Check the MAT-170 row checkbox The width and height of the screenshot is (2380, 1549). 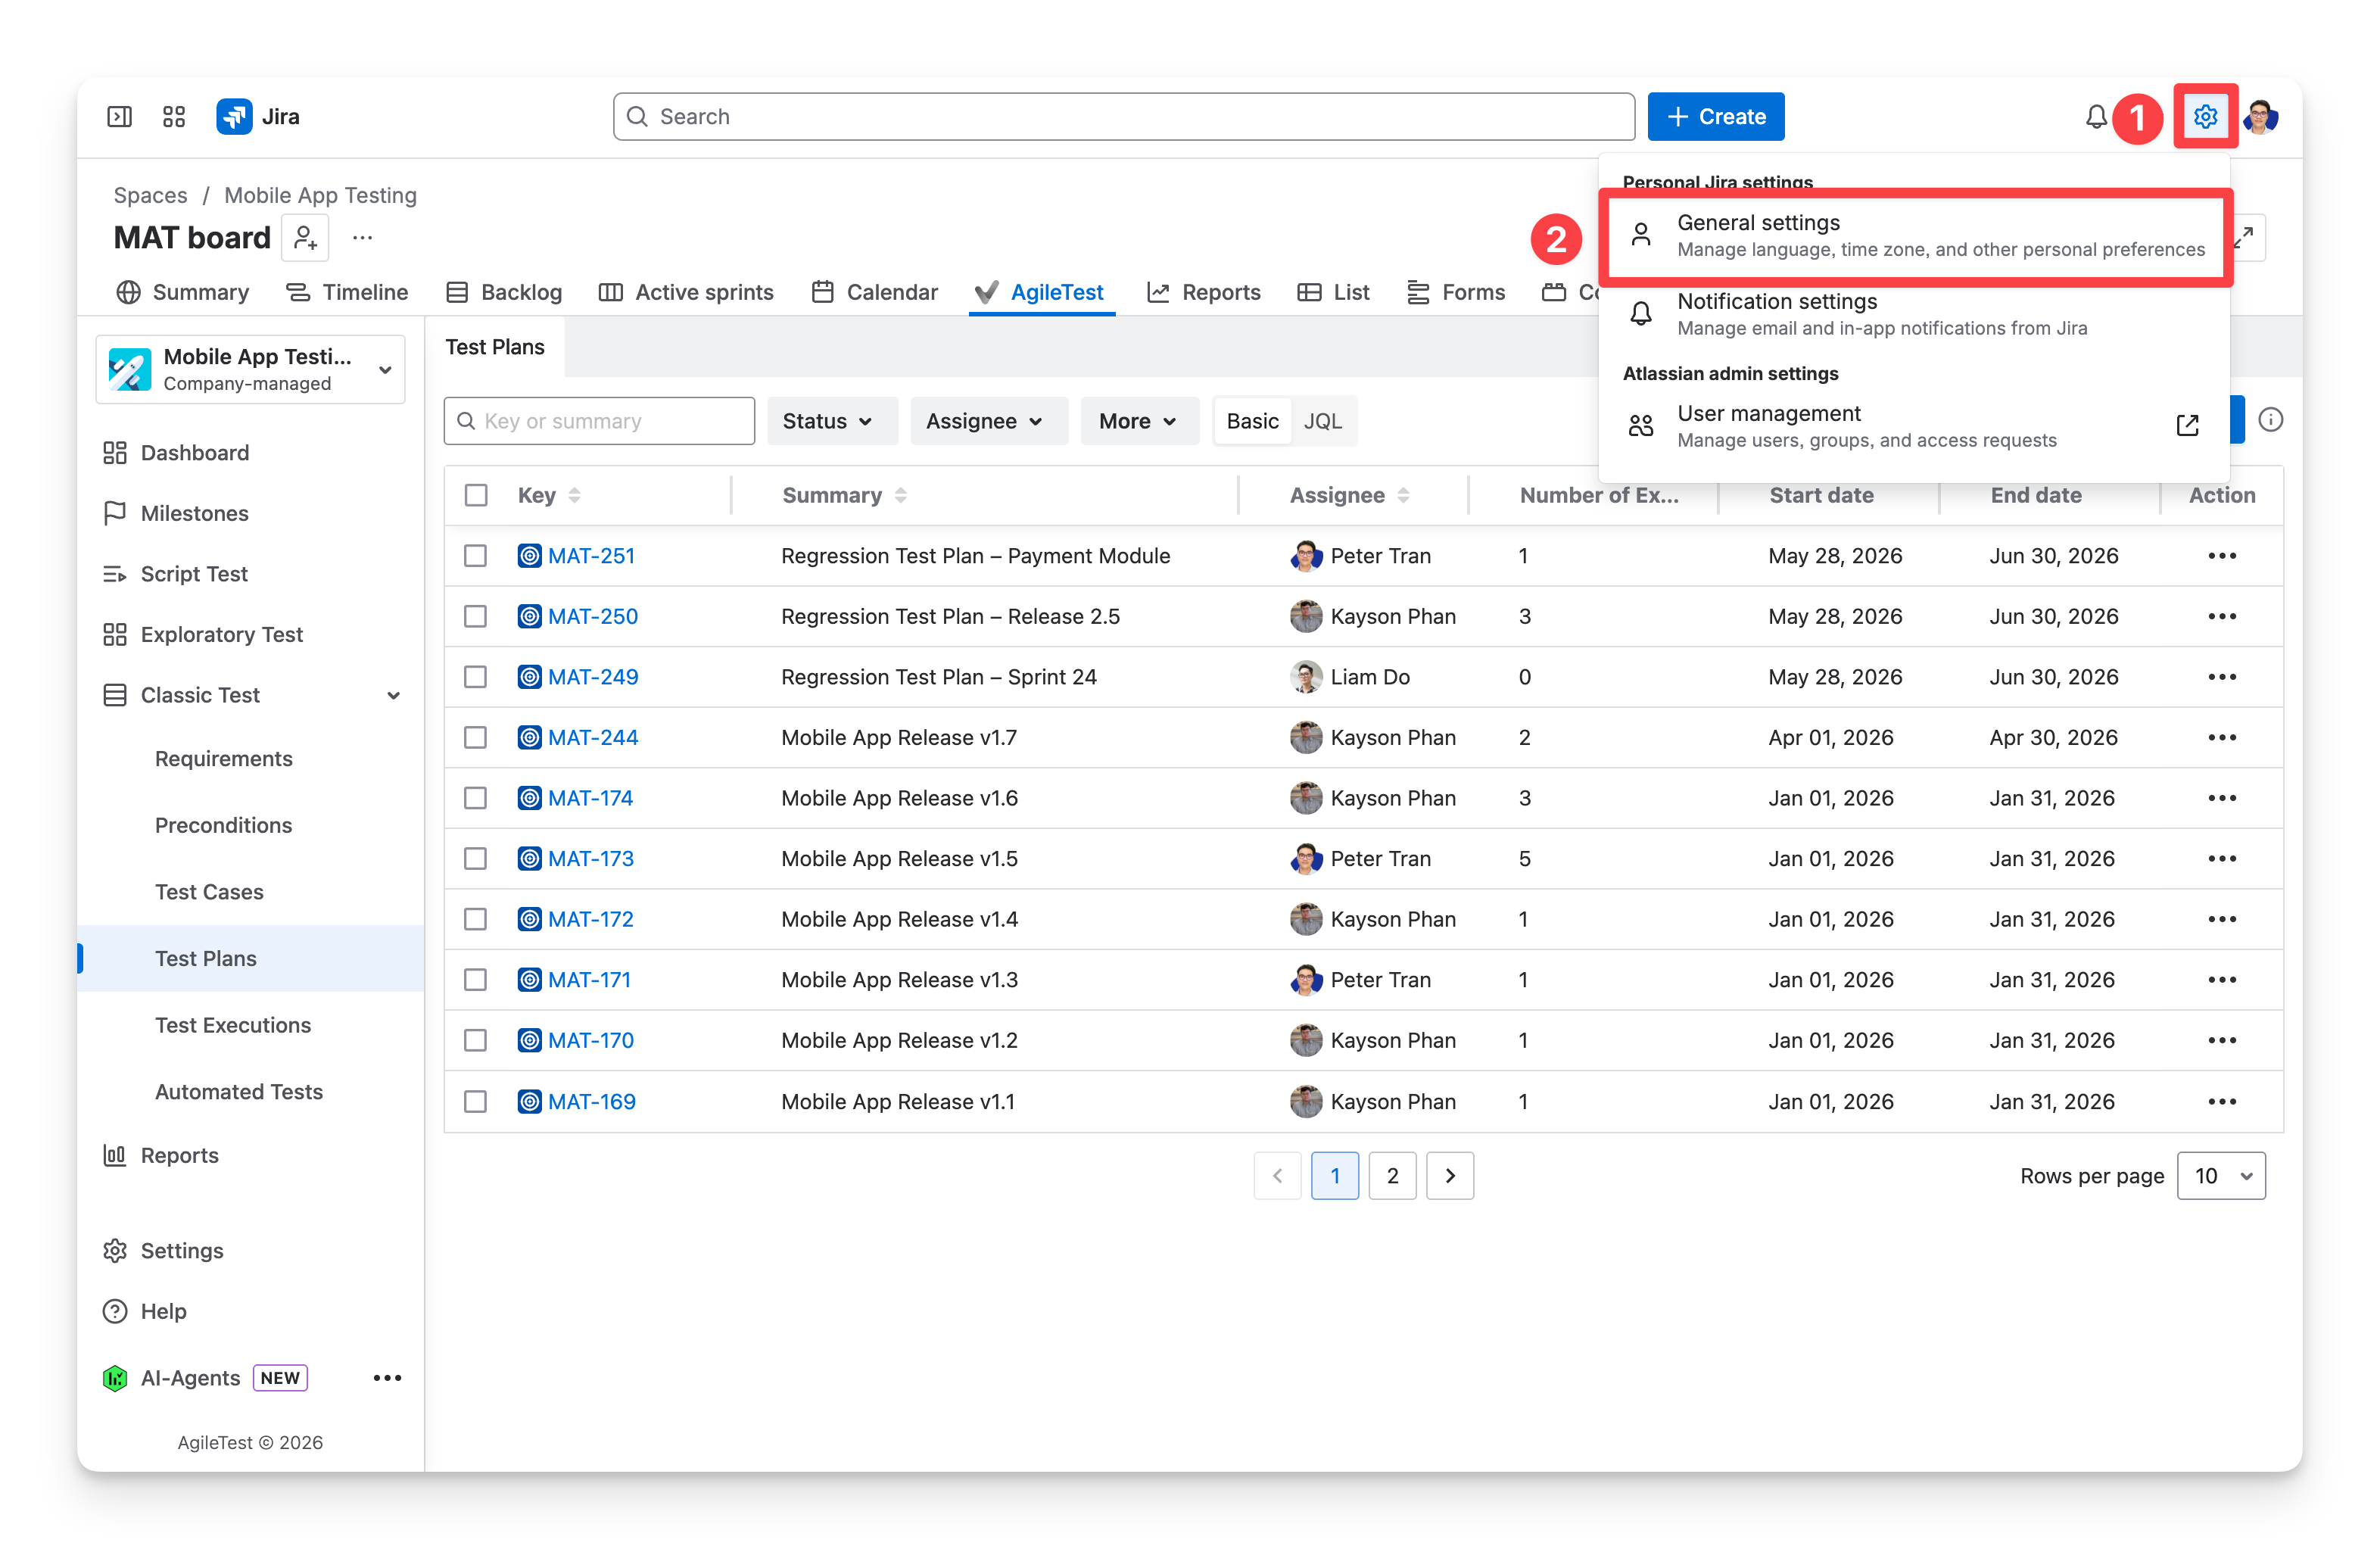[476, 1041]
